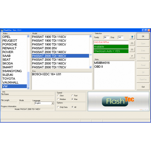
Task: Maximize the FlashTec window
Action: pos(146,30)
